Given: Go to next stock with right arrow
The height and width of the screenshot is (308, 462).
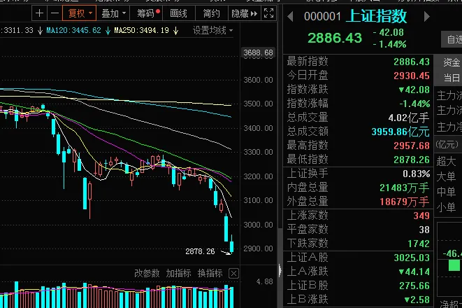Looking at the screenshot, I should tap(426, 17).
